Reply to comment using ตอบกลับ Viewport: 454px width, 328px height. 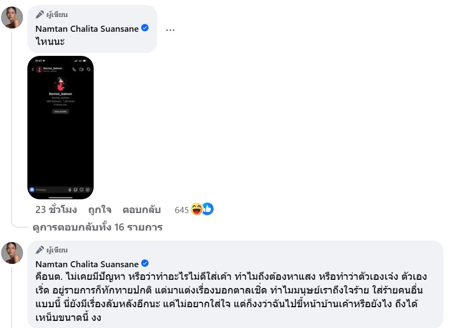pos(142,210)
